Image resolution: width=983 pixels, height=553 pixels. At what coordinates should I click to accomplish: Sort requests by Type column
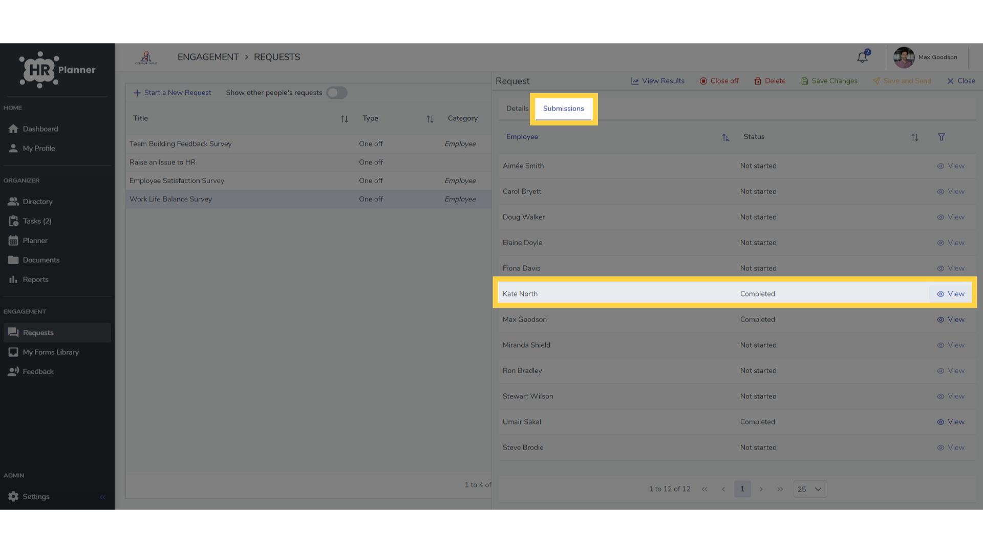pyautogui.click(x=430, y=119)
